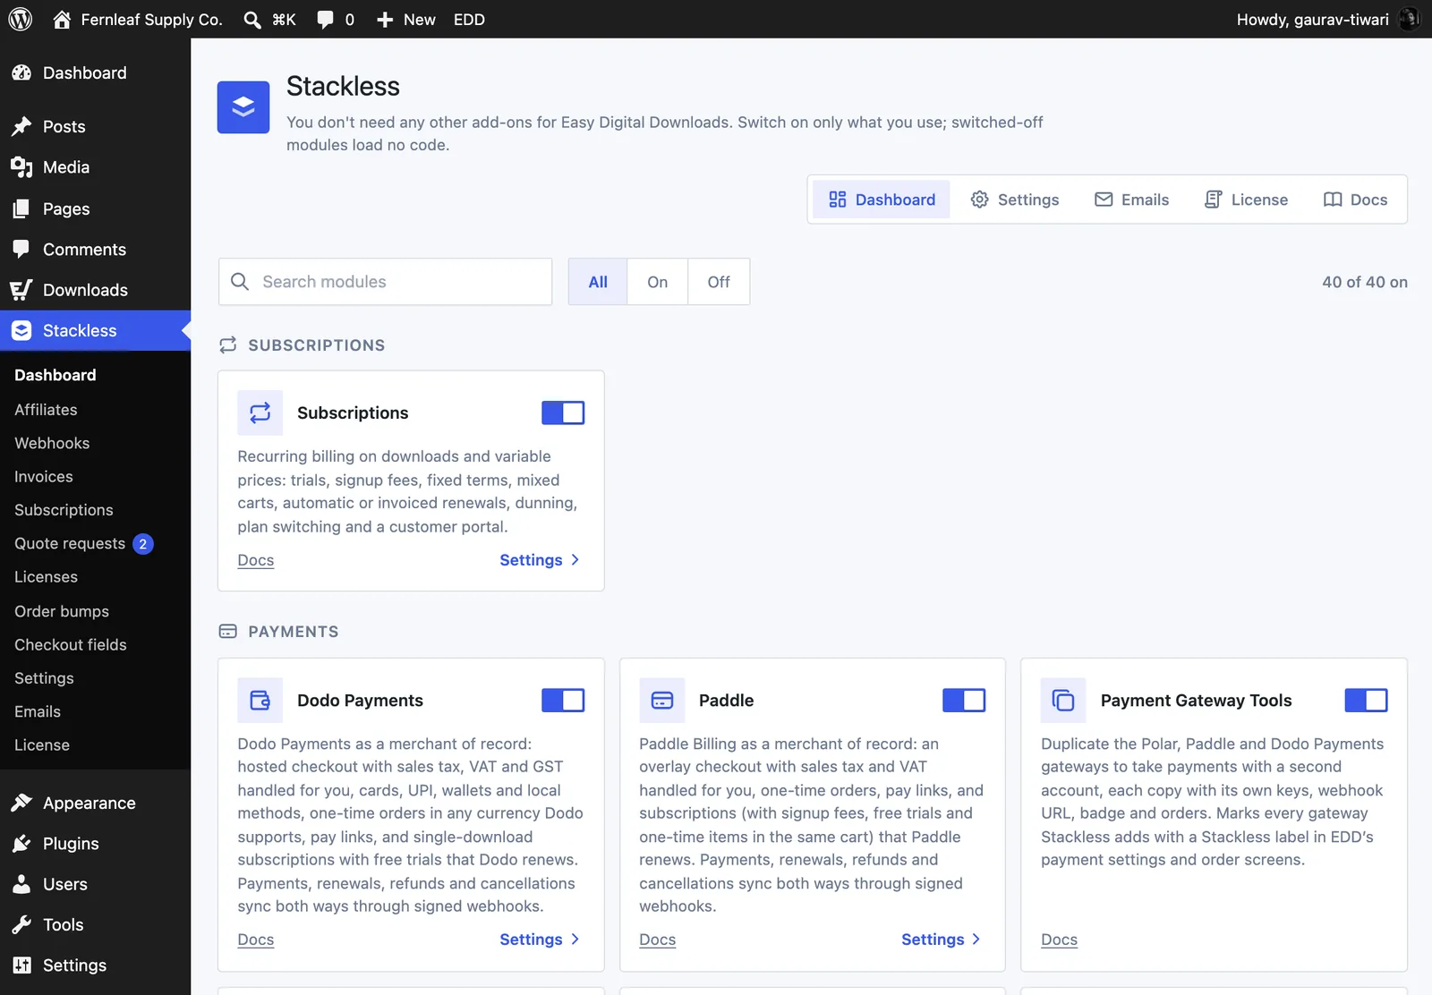1432x995 pixels.
Task: Open Appearance from the sidebar
Action: coord(95,803)
